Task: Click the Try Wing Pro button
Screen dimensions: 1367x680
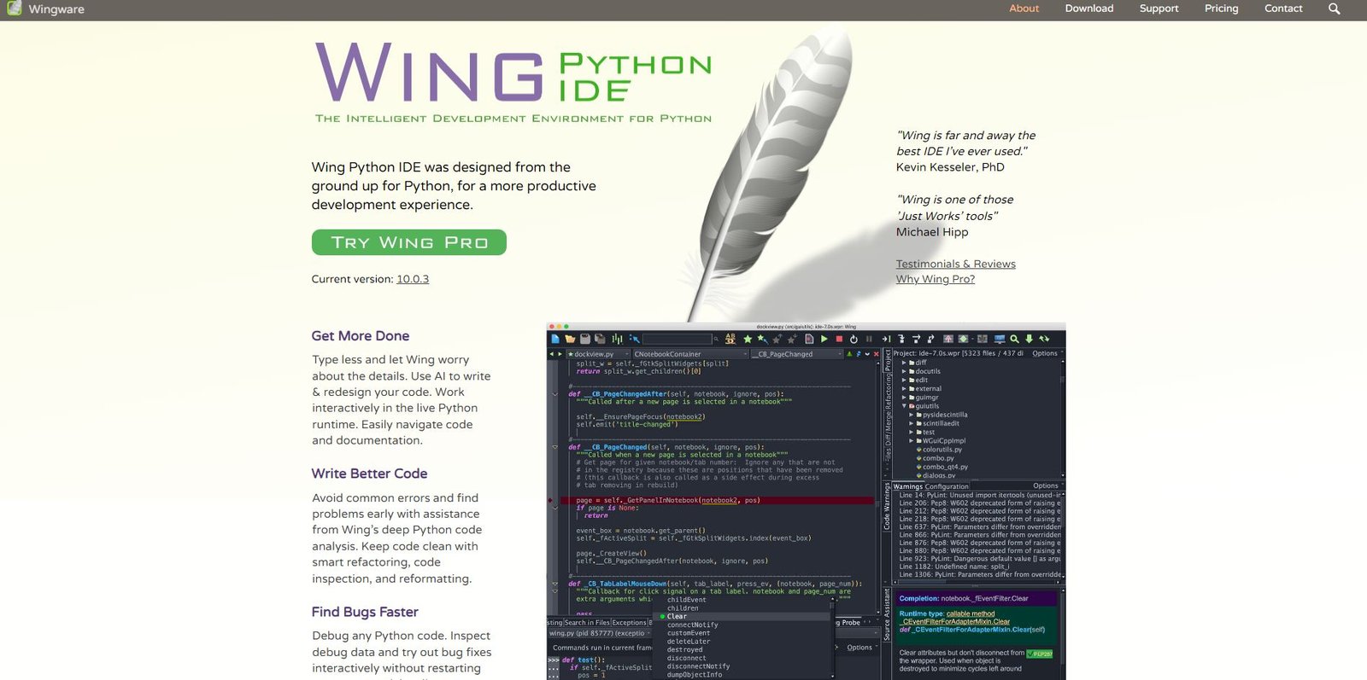Action: (x=408, y=242)
